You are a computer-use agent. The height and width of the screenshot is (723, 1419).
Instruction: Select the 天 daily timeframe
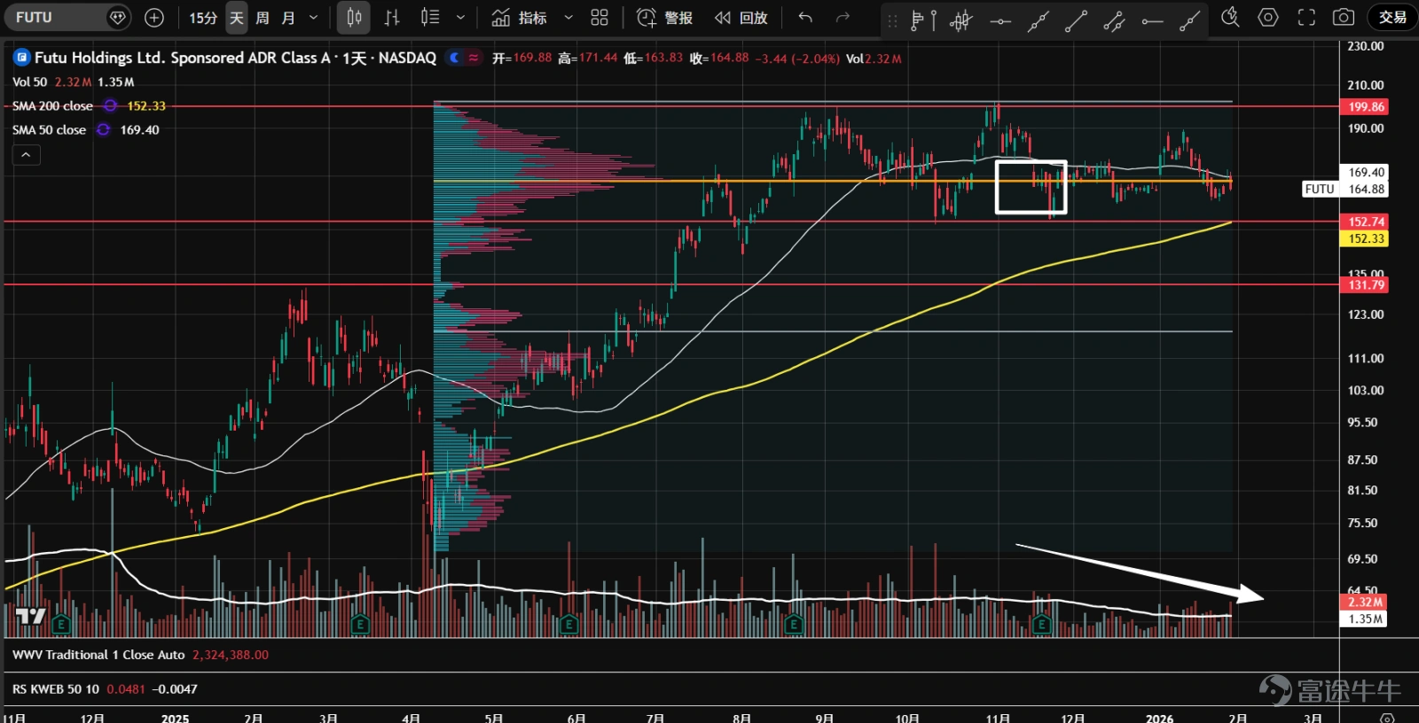[237, 18]
